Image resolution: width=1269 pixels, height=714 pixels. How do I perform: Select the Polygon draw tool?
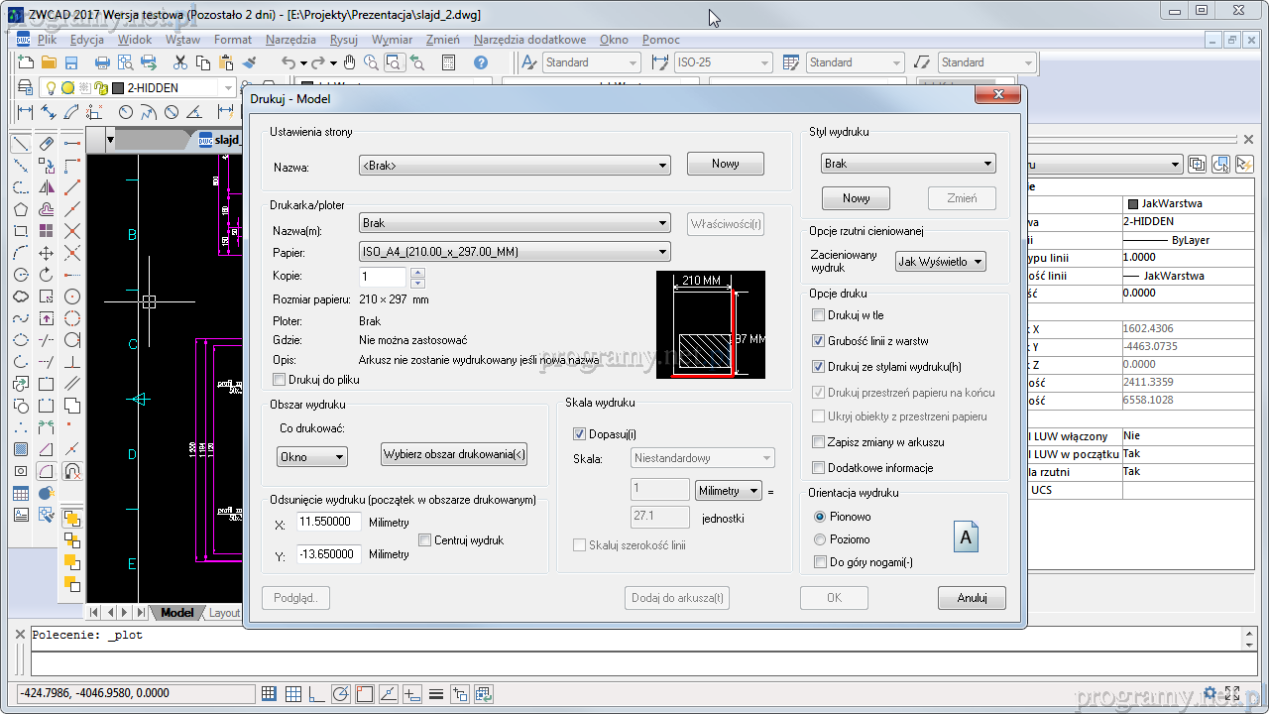(20, 209)
